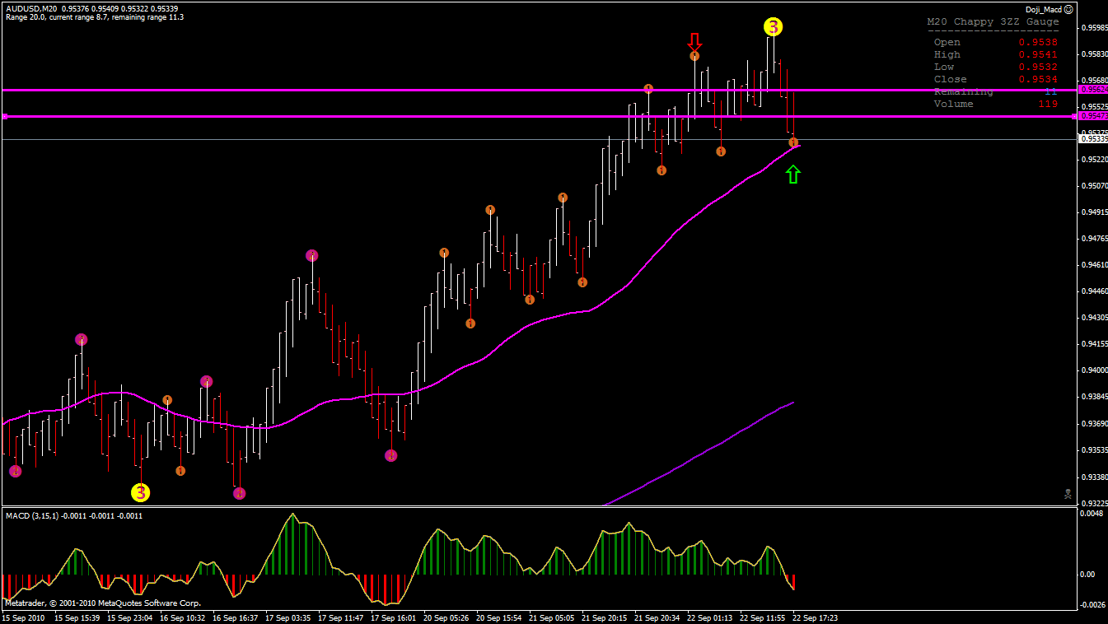Select the yellow 3 marker below the lowest candle
This screenshot has width=1108, height=624.
click(x=141, y=492)
